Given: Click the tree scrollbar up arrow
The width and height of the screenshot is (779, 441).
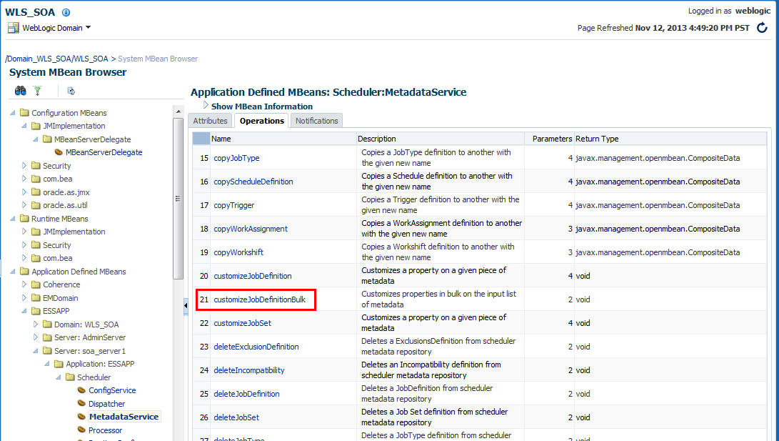Looking at the screenshot, I should pos(179,112).
